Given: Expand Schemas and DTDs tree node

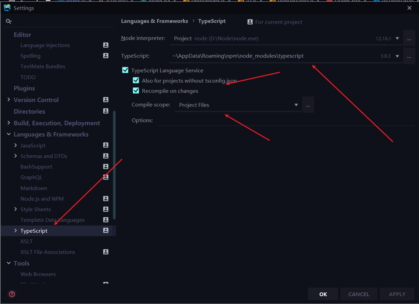Looking at the screenshot, I should point(16,156).
